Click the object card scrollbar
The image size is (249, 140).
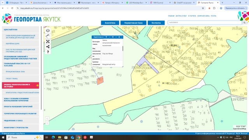123,48
